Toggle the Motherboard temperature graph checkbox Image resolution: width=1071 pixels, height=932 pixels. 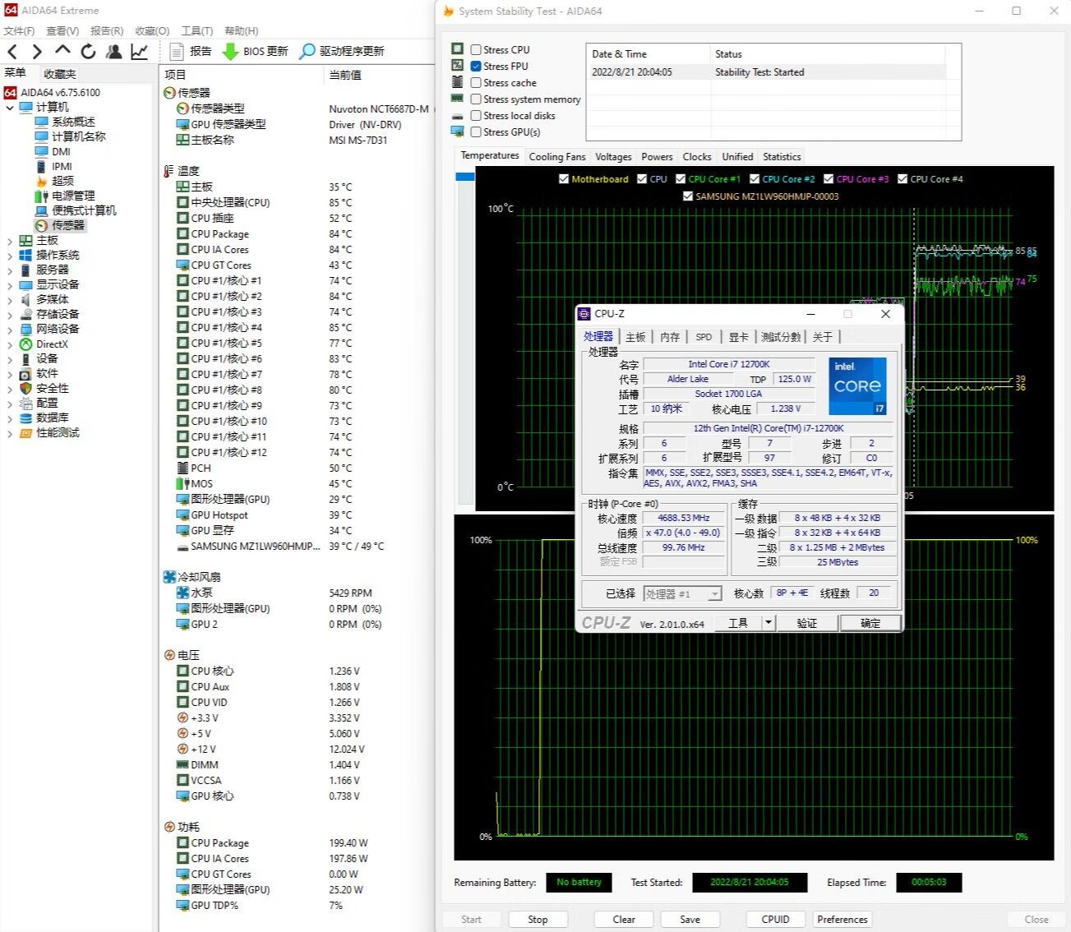click(x=564, y=179)
